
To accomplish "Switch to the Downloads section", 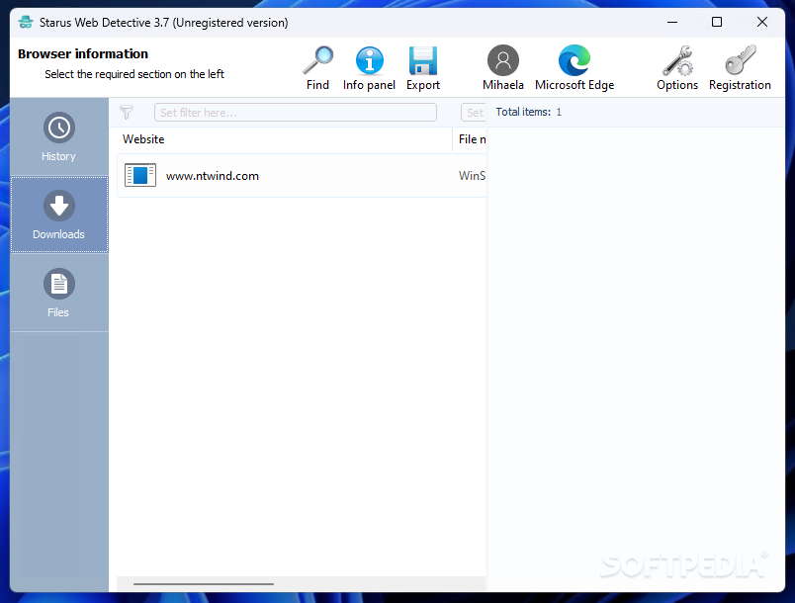I will [x=58, y=215].
